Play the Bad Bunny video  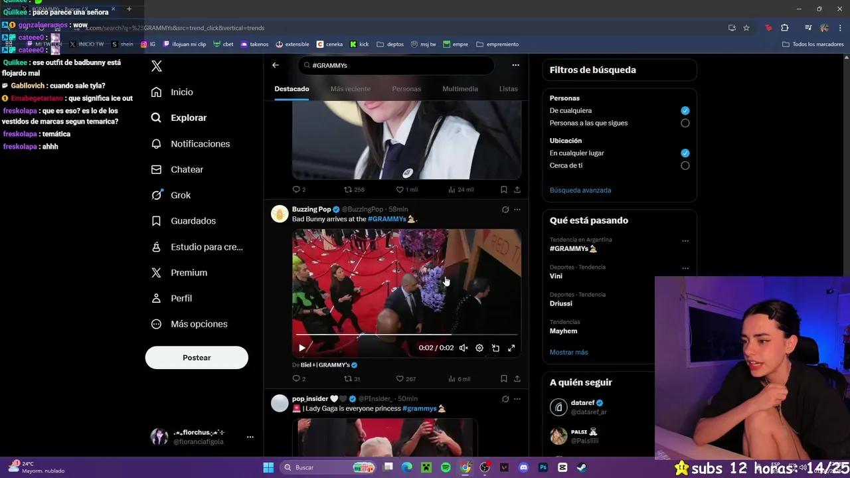tap(302, 348)
